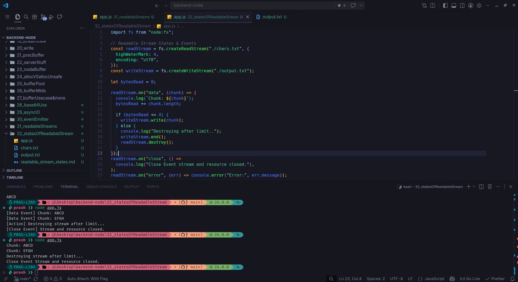Screen dimensions: 518x282
Task: Open the chat dropdown chevron in the title bar
Action: pos(361,5)
